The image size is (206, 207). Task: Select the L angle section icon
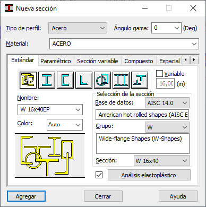point(84,80)
